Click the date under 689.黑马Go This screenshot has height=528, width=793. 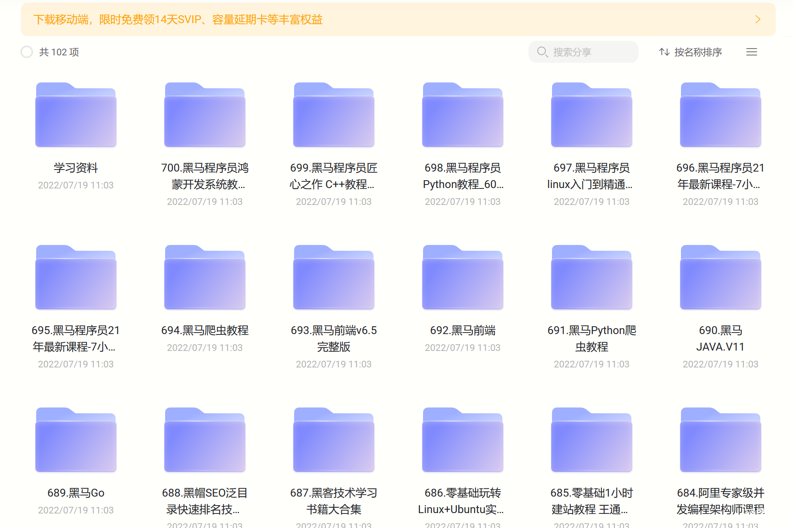76,510
